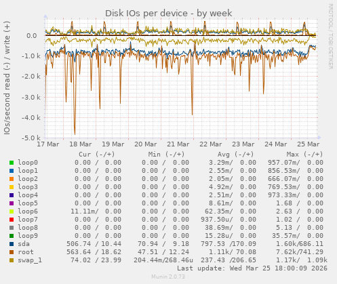The image size is (337, 284).
Task: Select the loop7 legend label
Action: [28, 220]
